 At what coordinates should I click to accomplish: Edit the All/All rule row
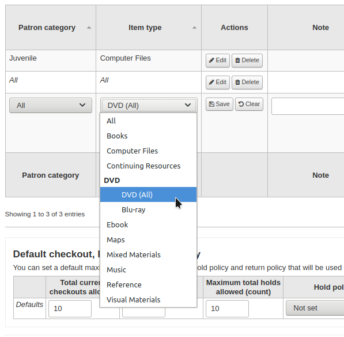coord(218,83)
